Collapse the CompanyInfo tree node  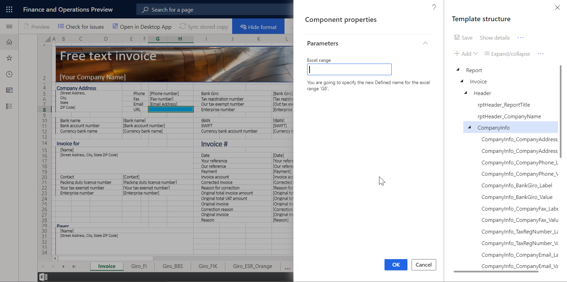[469, 127]
